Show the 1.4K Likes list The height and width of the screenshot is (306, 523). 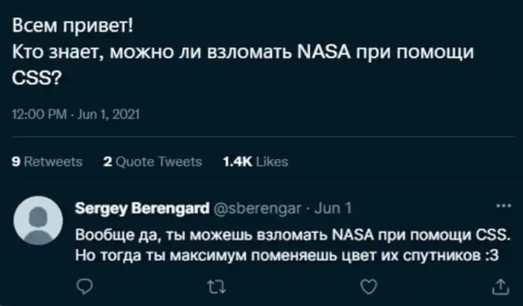coord(256,160)
